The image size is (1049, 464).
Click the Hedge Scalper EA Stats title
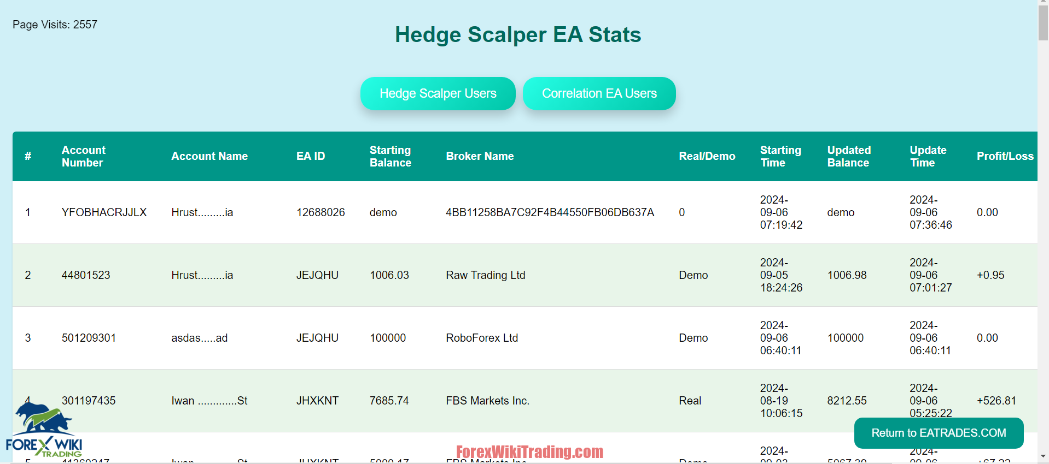[x=518, y=34]
